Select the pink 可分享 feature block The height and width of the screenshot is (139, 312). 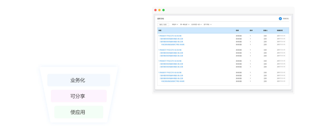(x=79, y=96)
